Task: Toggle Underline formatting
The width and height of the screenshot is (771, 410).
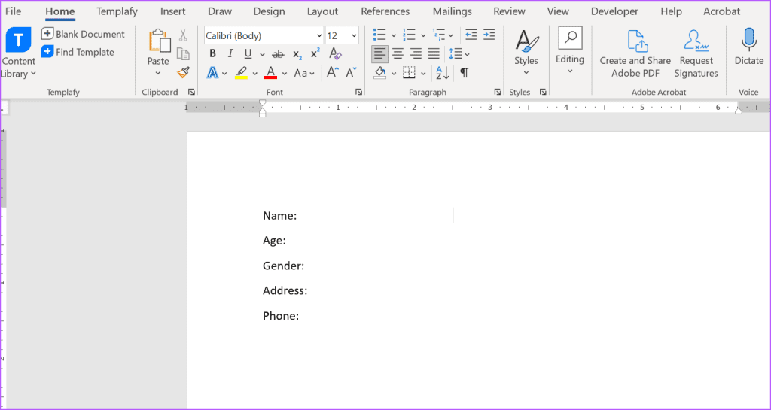Action: point(248,54)
